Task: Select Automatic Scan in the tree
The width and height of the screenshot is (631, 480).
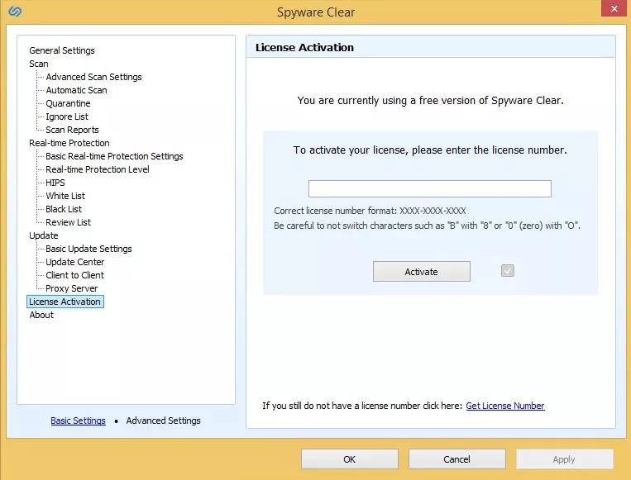Action: (76, 90)
